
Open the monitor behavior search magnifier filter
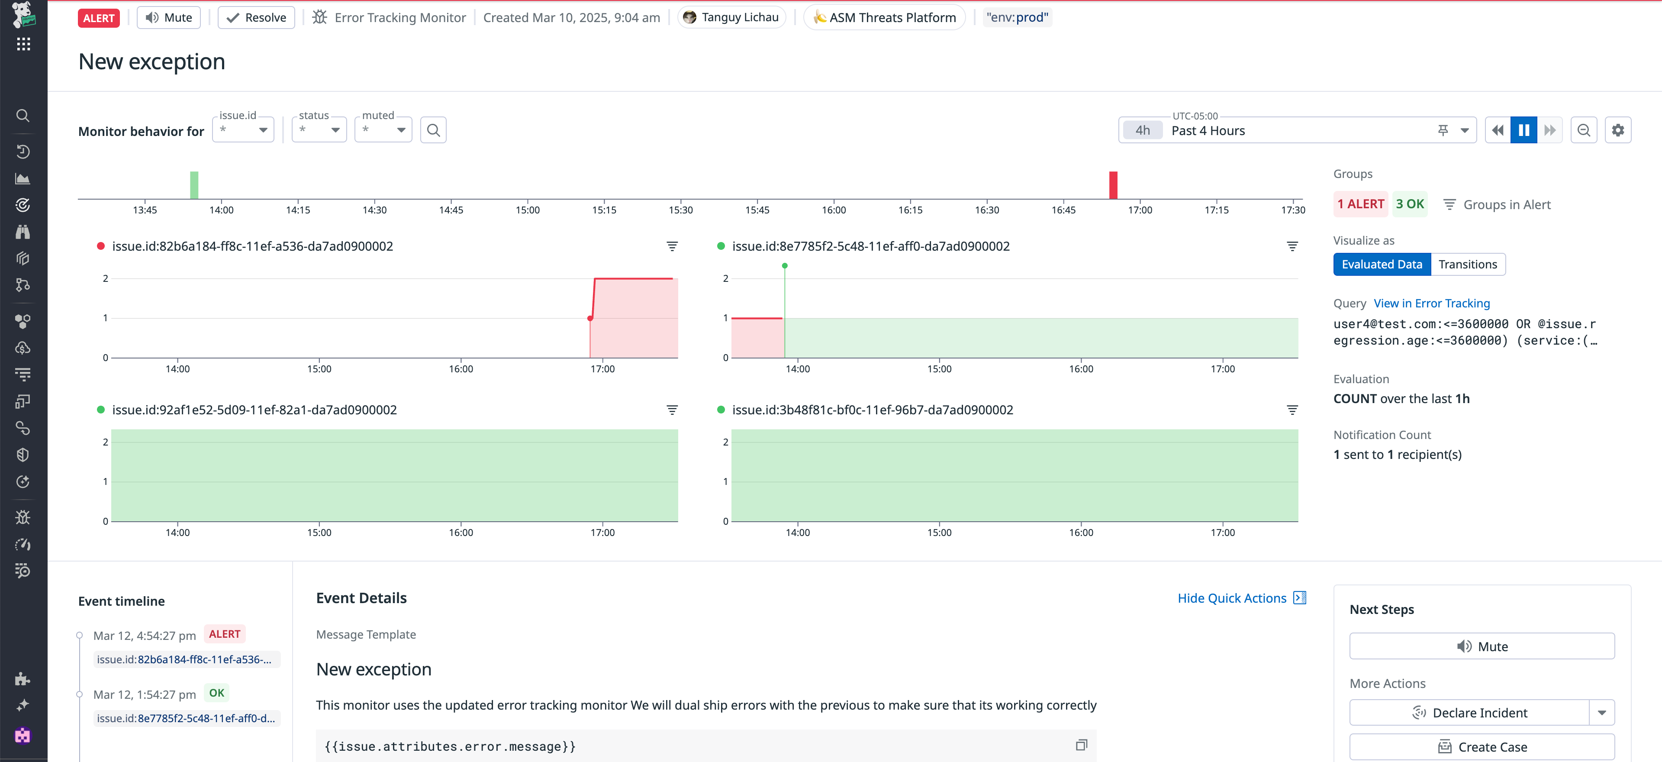(433, 129)
